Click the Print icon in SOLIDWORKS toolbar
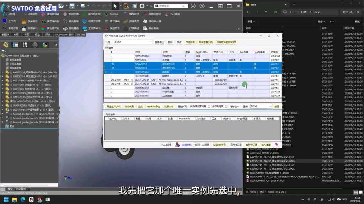 click(x=82, y=6)
